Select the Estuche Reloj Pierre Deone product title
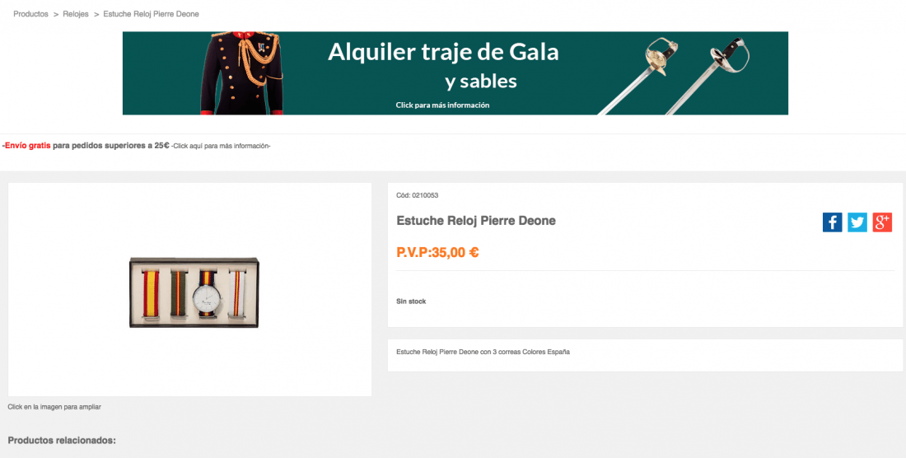Viewport: 906px width, 458px height. pos(476,221)
